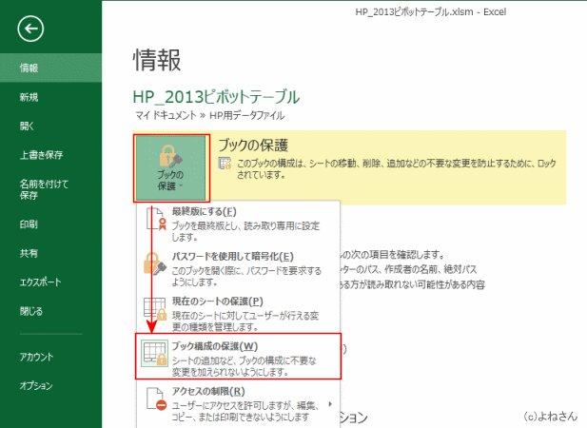The height and width of the screenshot is (428, 587).
Task: Select アクセスの制限(R) menu entry
Action: tap(238, 403)
